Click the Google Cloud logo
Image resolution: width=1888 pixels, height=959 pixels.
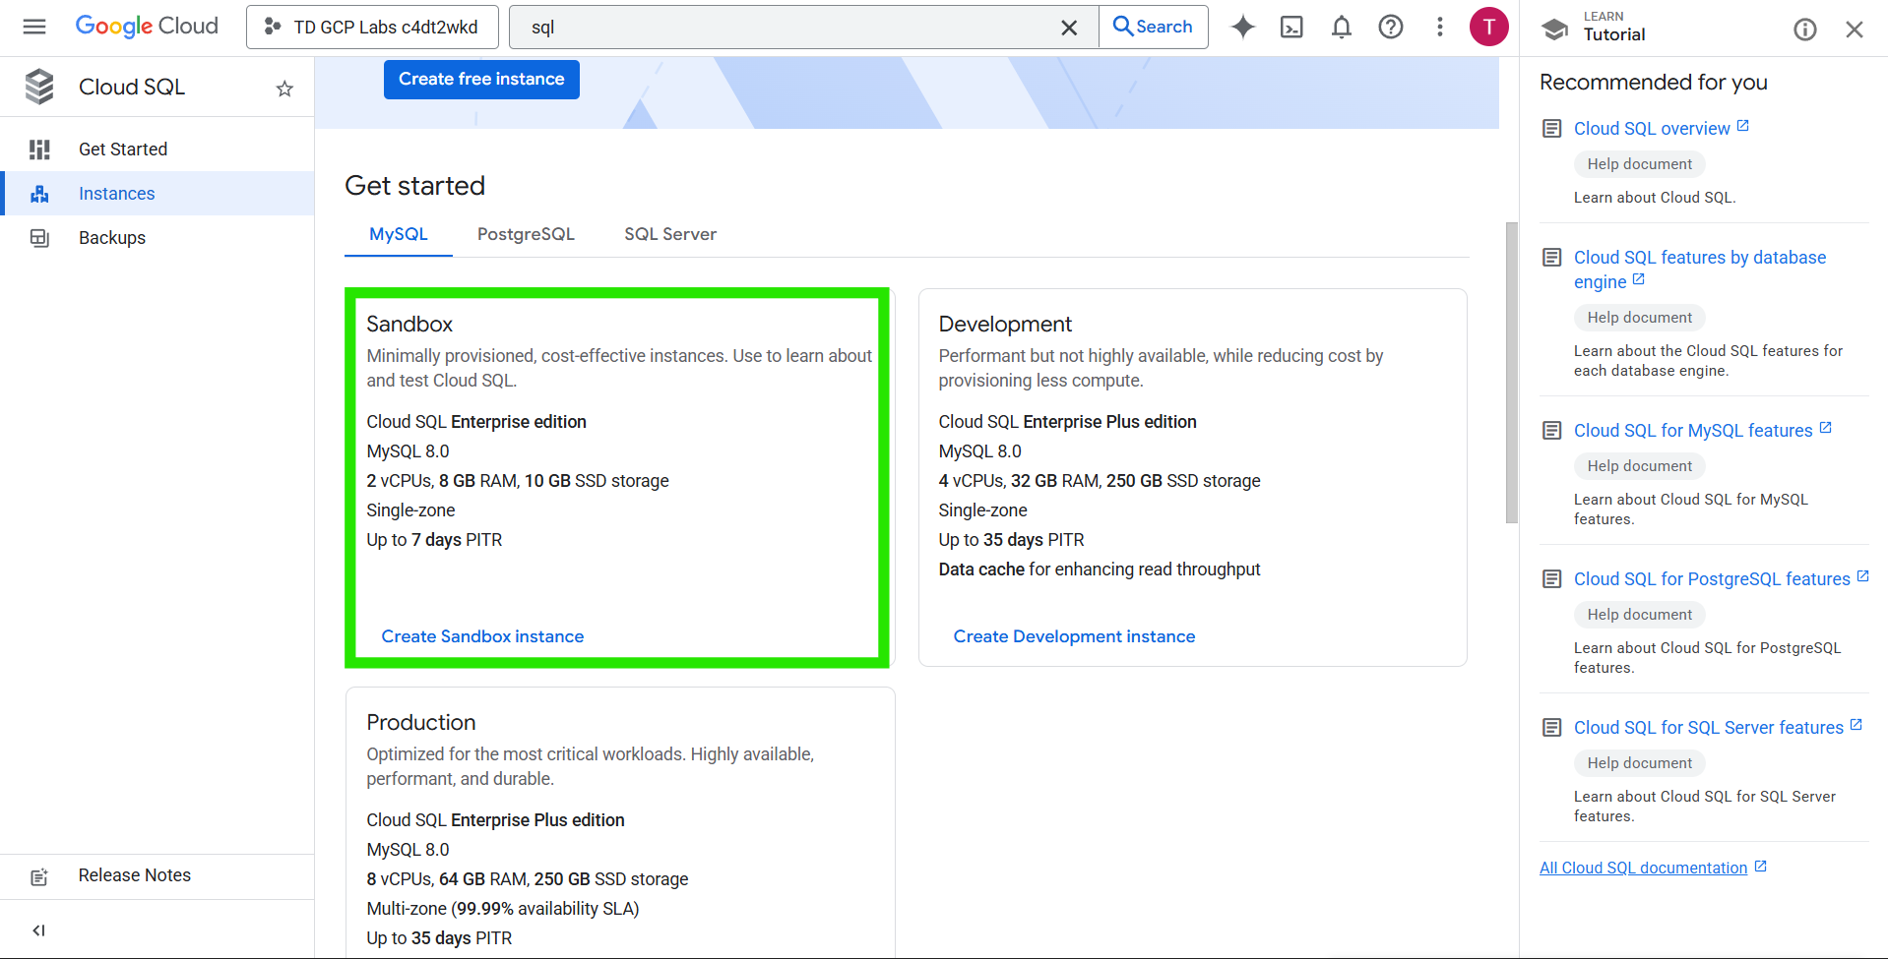click(147, 27)
